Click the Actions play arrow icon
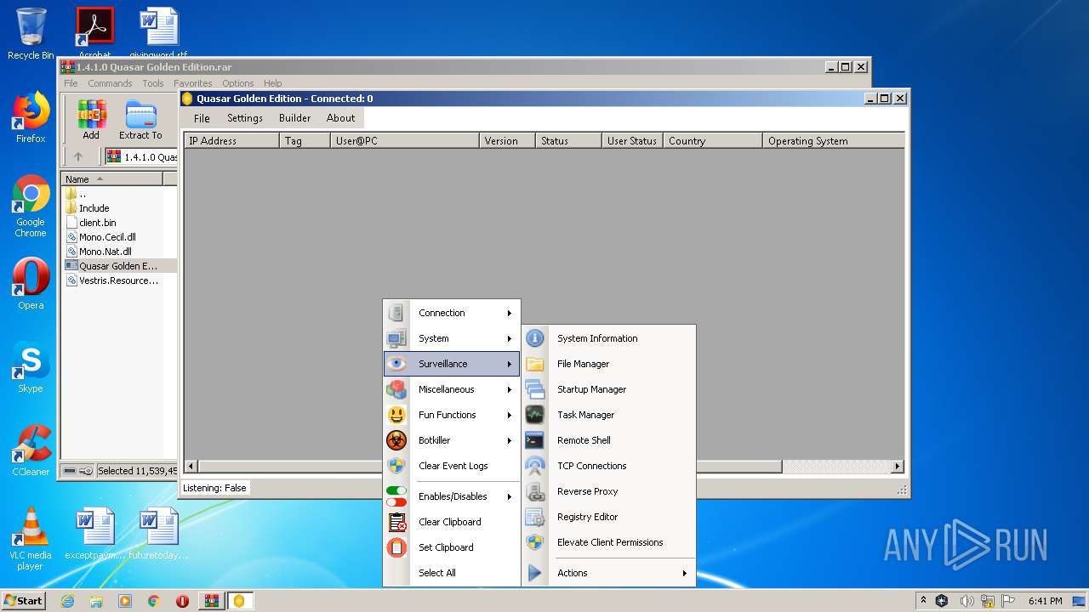Viewport: 1089px width, 612px height. [535, 573]
